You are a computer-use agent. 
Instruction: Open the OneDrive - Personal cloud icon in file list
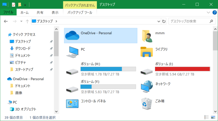coord(72,35)
